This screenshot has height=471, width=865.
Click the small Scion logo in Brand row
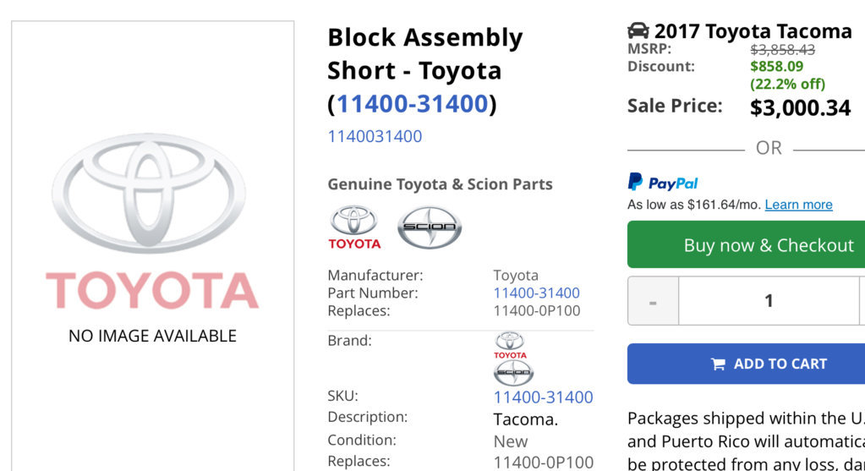coord(513,373)
